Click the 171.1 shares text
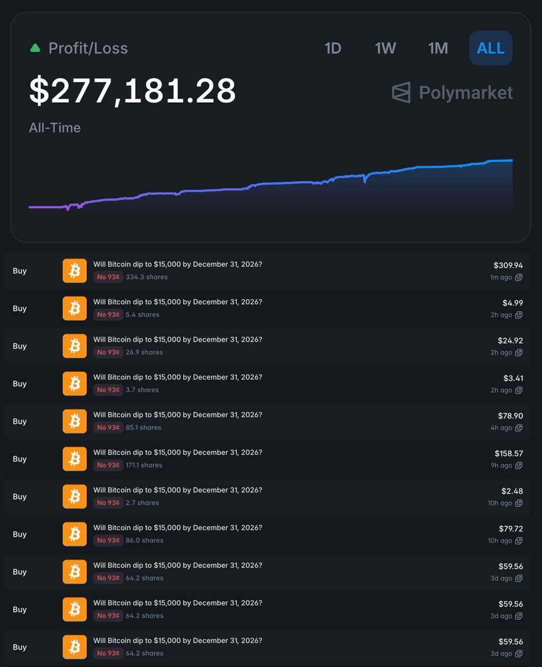This screenshot has width=542, height=667. pos(144,465)
